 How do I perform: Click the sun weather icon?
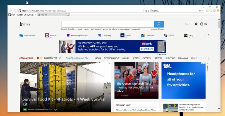(41, 58)
